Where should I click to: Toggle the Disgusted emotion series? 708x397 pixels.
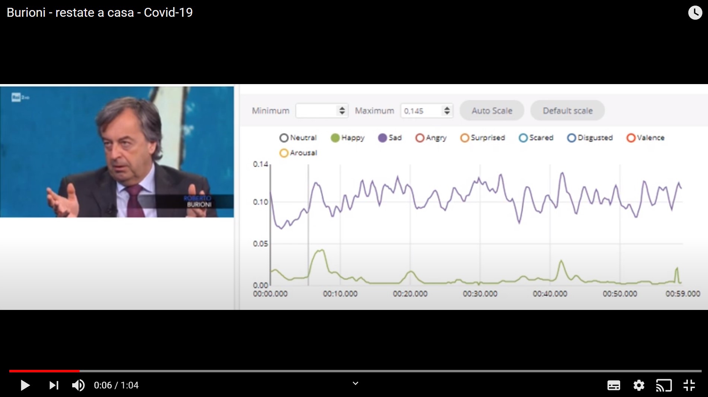tap(590, 138)
